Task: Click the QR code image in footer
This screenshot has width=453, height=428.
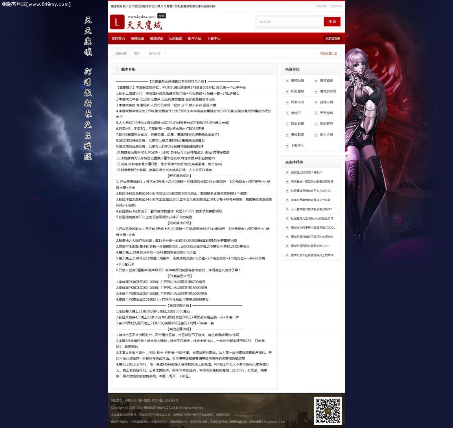Action: (x=328, y=410)
